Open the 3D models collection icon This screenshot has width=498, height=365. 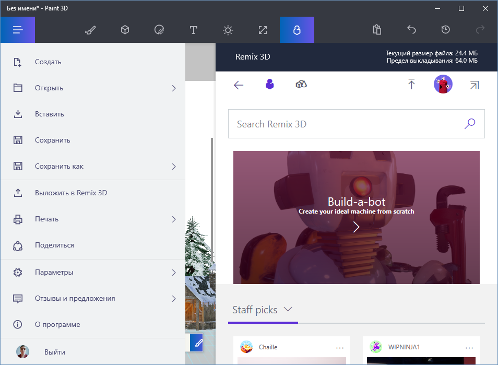click(301, 84)
